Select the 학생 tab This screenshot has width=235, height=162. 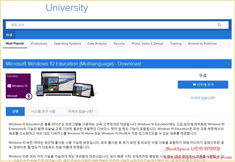9,35
